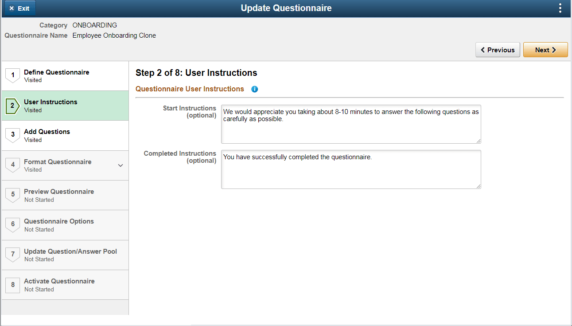The image size is (572, 326).
Task: Click the X icon on the Exit button
Action: [12, 8]
